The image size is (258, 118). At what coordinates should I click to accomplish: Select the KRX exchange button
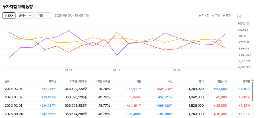coord(9,16)
